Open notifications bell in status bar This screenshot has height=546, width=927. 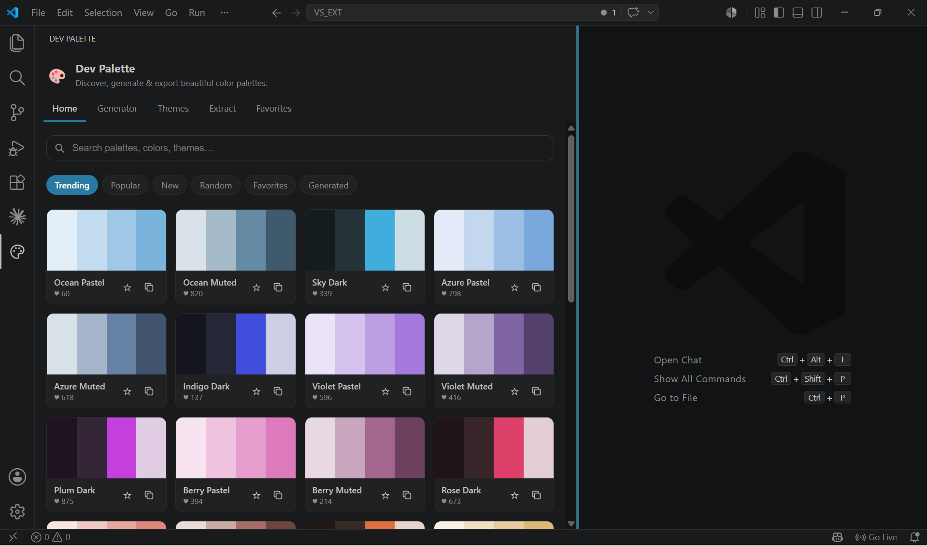(914, 537)
